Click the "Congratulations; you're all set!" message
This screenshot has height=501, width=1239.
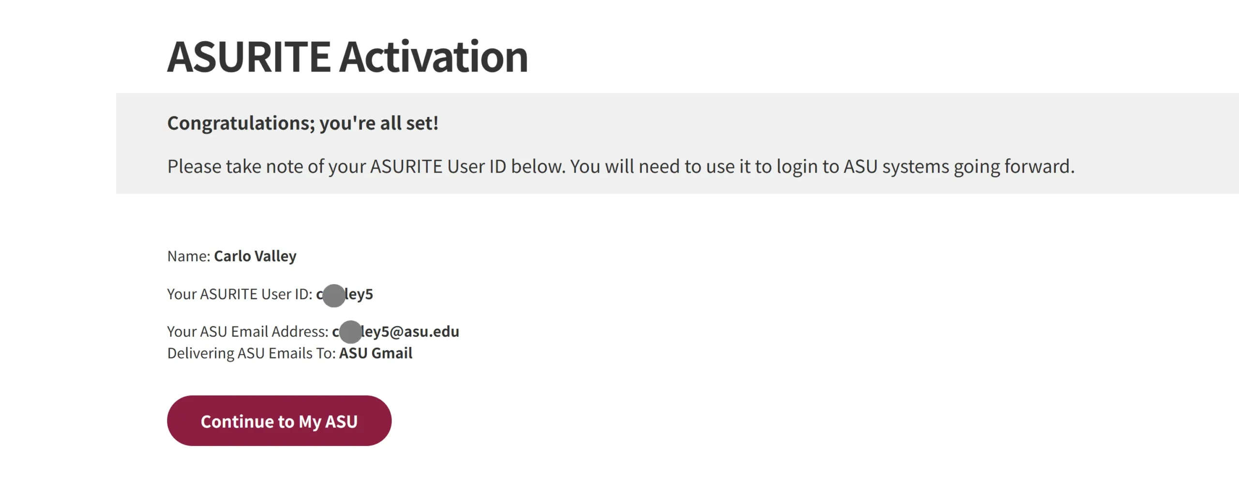click(303, 123)
